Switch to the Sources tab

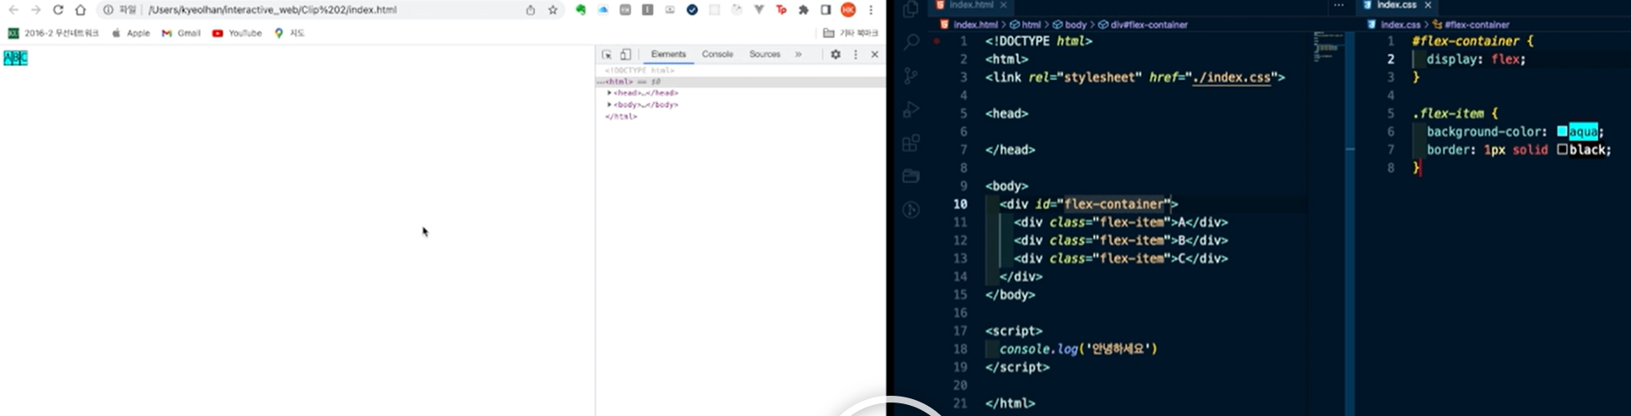[x=764, y=54]
